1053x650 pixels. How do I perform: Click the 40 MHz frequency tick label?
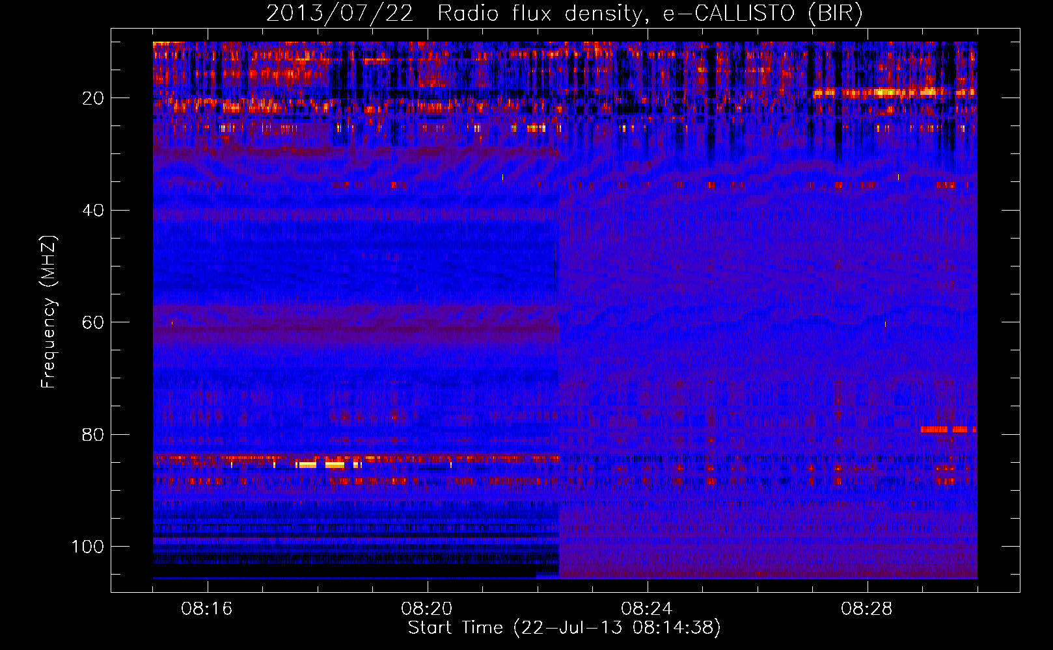point(93,210)
